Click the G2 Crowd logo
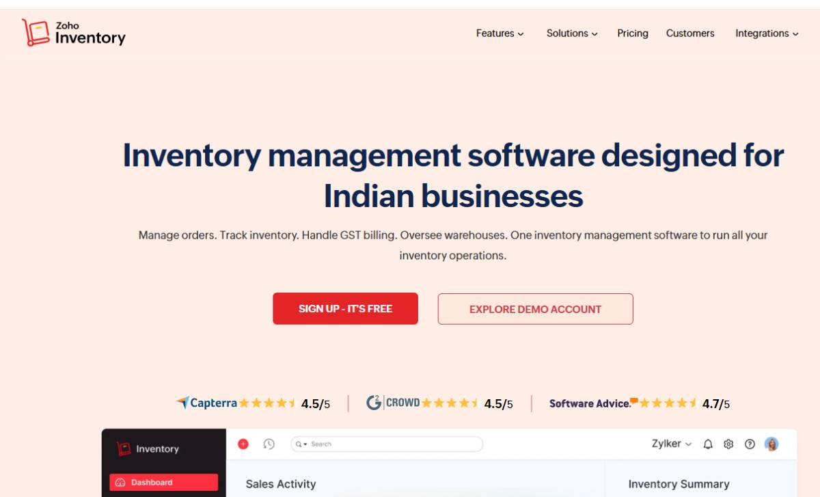Screen dimensions: 820x497 [x=393, y=403]
